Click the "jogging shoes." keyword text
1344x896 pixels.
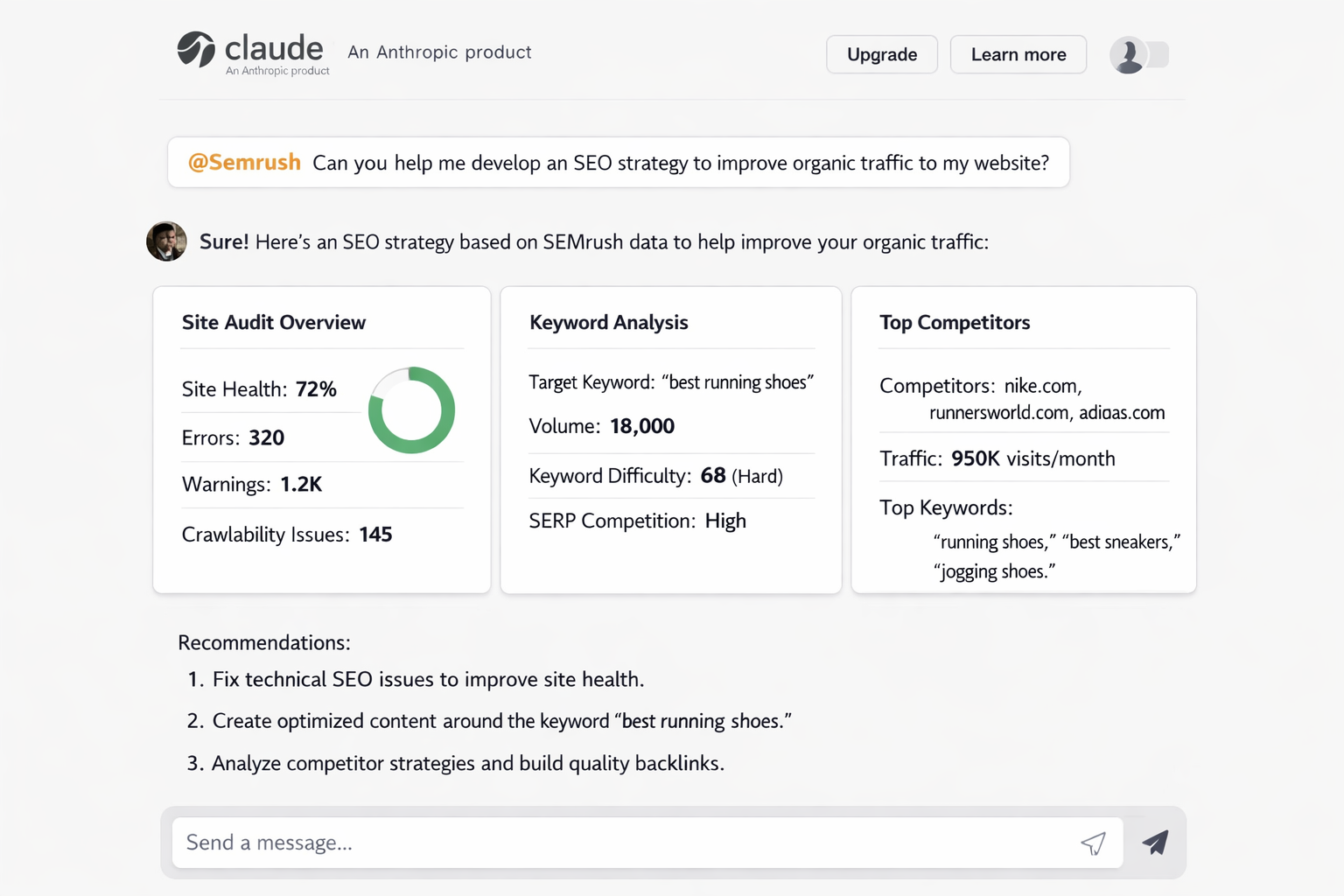click(995, 571)
